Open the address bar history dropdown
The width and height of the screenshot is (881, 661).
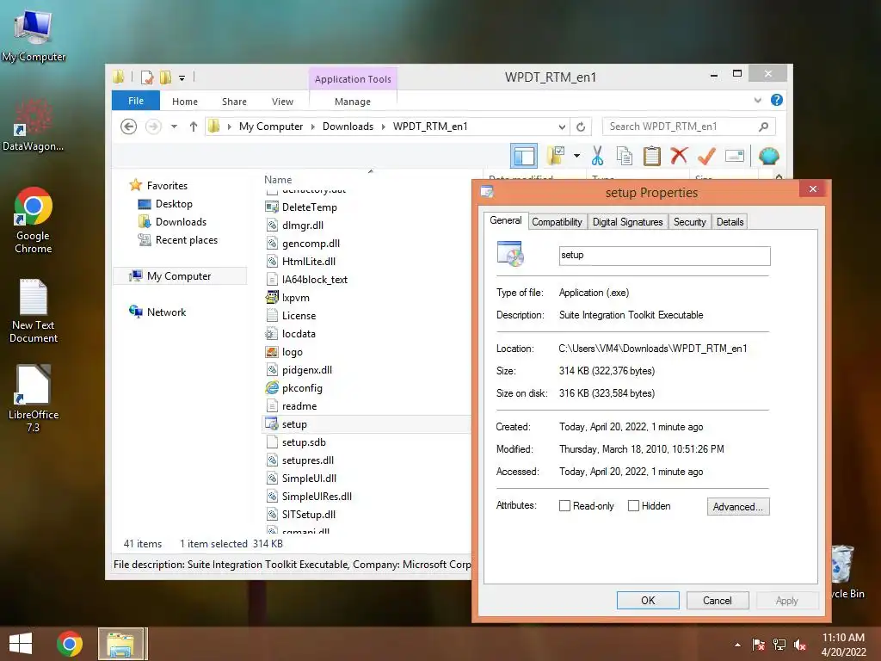[562, 127]
